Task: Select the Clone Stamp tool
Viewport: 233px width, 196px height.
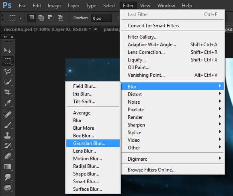Action: 7,135
